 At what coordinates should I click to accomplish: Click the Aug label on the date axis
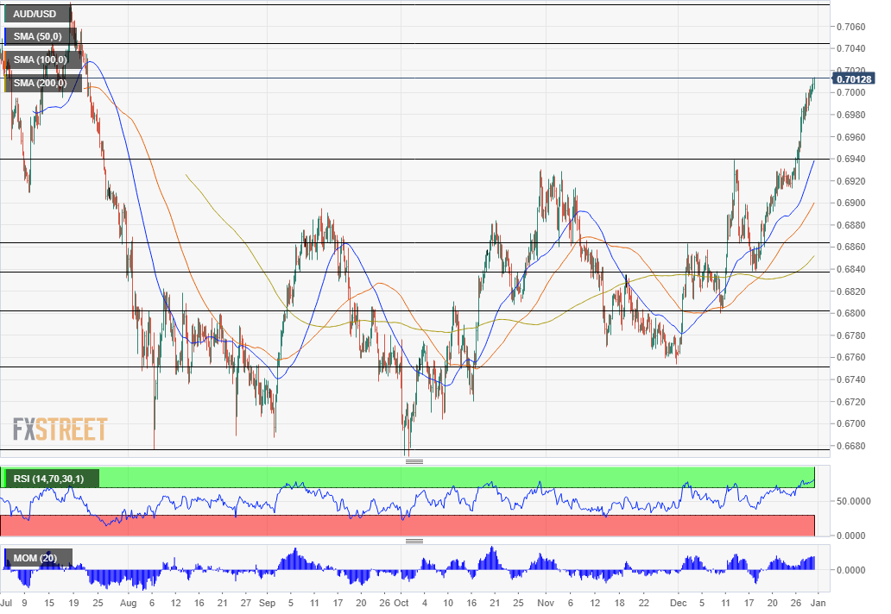coord(129,603)
